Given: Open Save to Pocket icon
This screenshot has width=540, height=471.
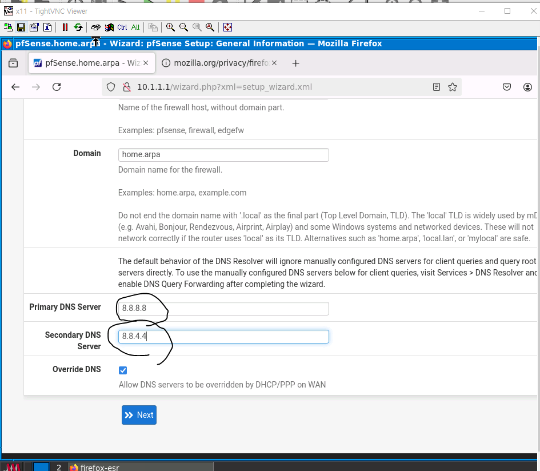Looking at the screenshot, I should (507, 87).
